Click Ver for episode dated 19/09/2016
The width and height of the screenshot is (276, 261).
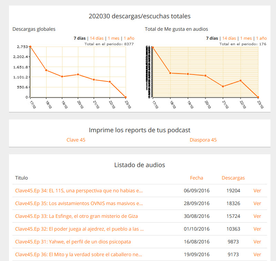point(257,254)
